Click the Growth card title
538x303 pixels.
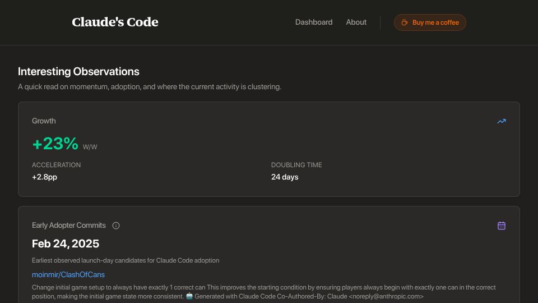point(44,121)
